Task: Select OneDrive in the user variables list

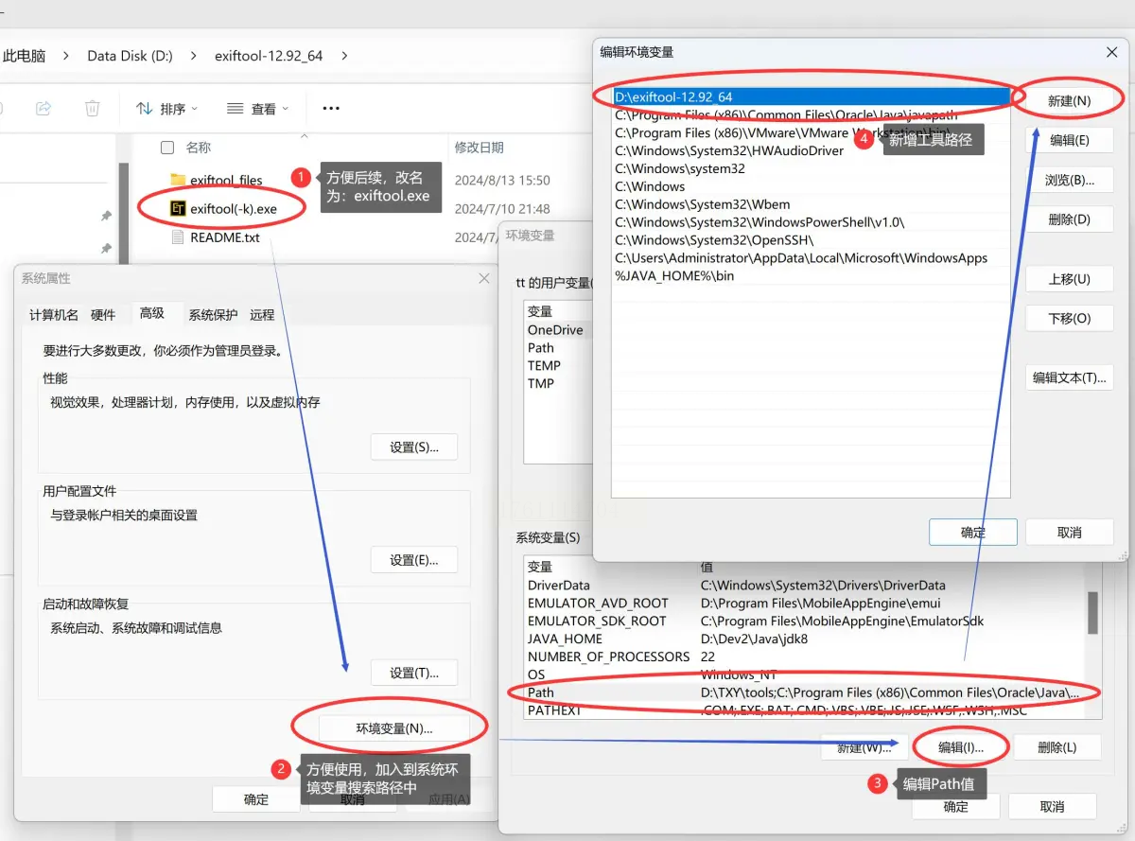Action: pyautogui.click(x=558, y=330)
